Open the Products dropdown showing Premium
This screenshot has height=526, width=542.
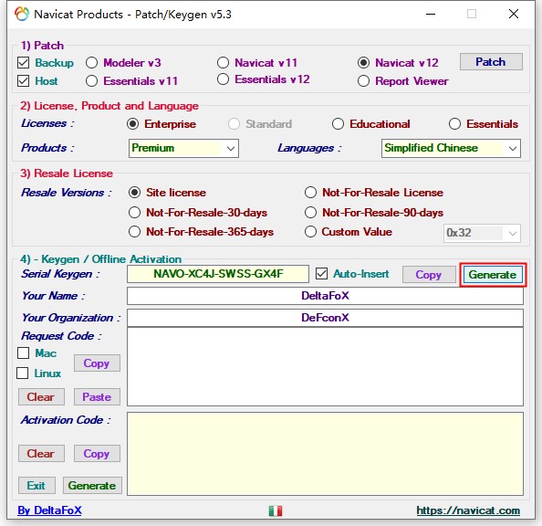(183, 148)
